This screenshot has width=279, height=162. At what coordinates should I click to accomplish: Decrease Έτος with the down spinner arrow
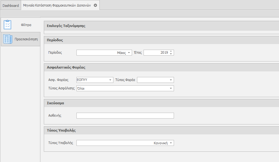tap(171, 54)
